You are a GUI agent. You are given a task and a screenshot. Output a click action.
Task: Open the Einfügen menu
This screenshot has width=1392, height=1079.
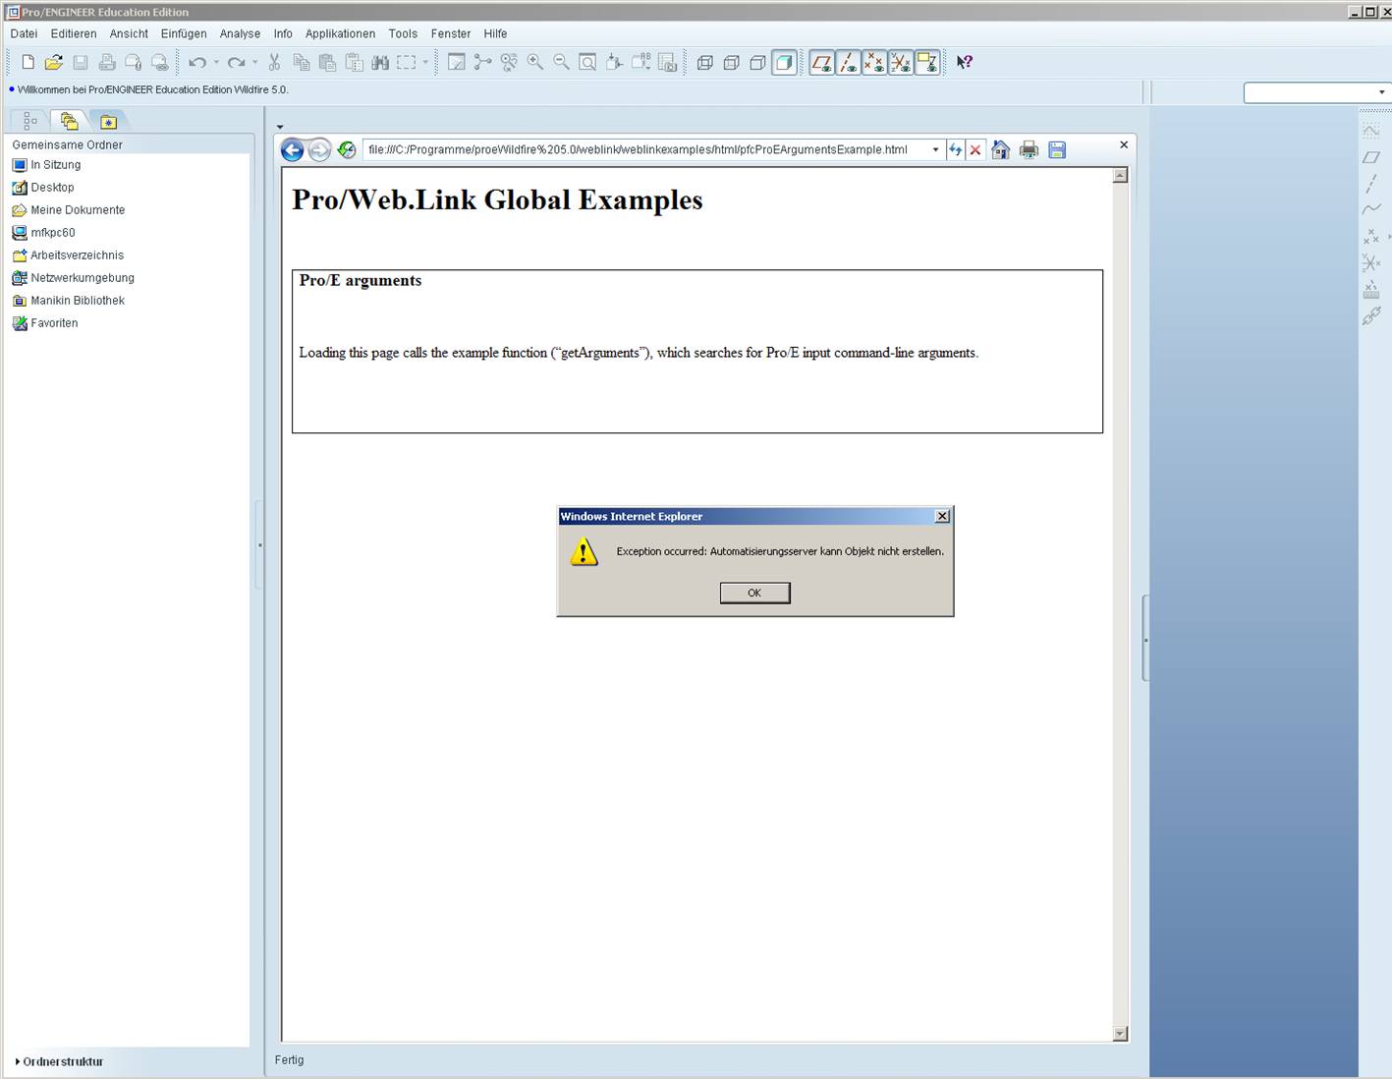point(184,33)
